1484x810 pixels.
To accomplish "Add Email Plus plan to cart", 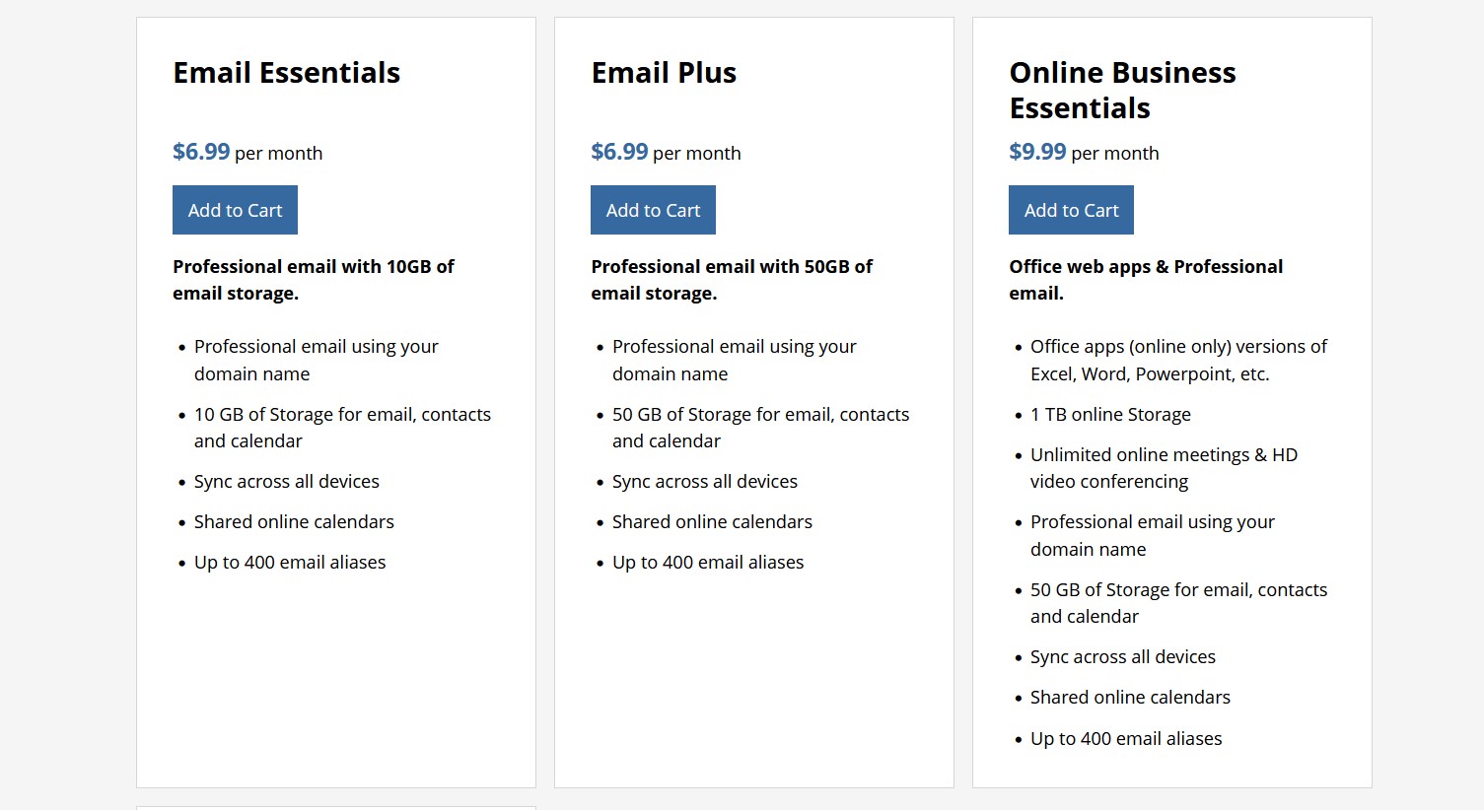I will click(x=653, y=210).
